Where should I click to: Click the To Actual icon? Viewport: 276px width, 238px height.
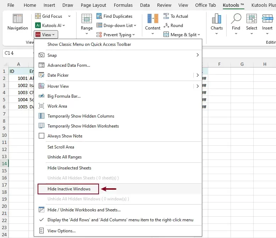166,16
